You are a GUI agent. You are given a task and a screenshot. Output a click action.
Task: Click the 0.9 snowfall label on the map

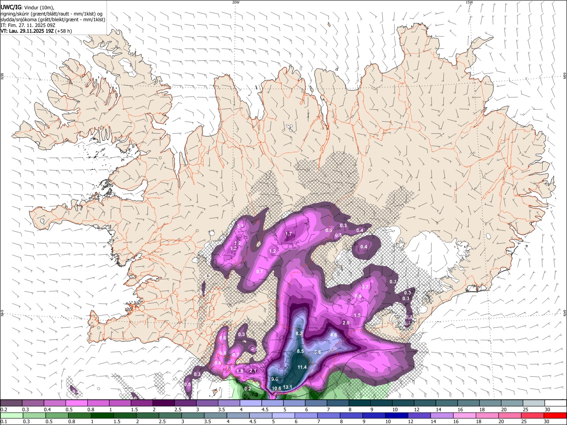(x=358, y=296)
